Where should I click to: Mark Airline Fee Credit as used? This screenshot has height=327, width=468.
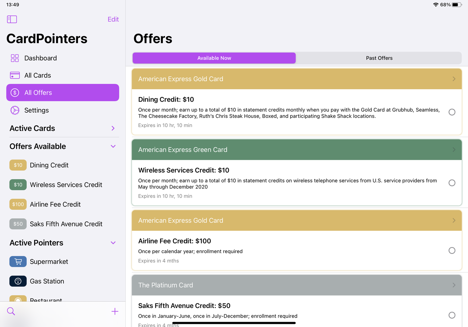tap(452, 250)
